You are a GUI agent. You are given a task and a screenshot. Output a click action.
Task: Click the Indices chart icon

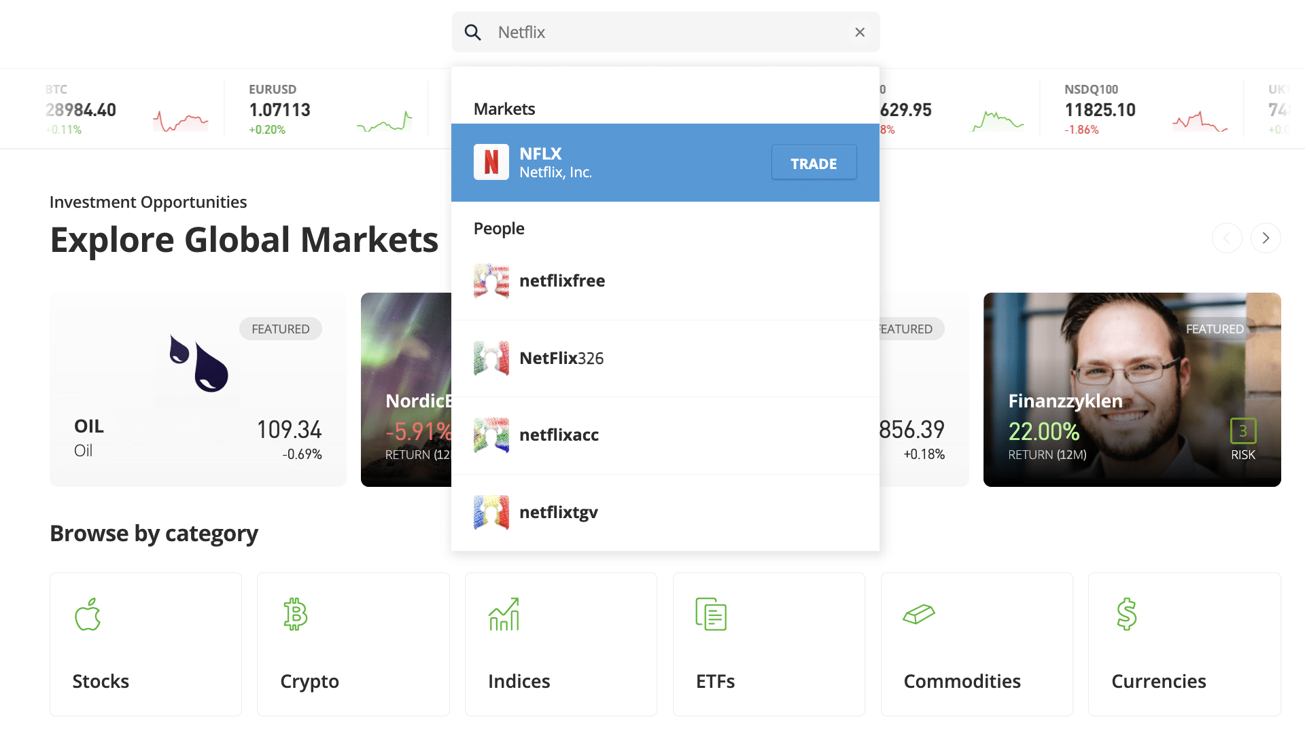pyautogui.click(x=504, y=615)
